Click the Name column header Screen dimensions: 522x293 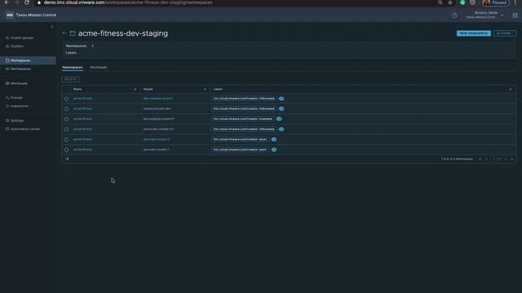click(x=77, y=90)
